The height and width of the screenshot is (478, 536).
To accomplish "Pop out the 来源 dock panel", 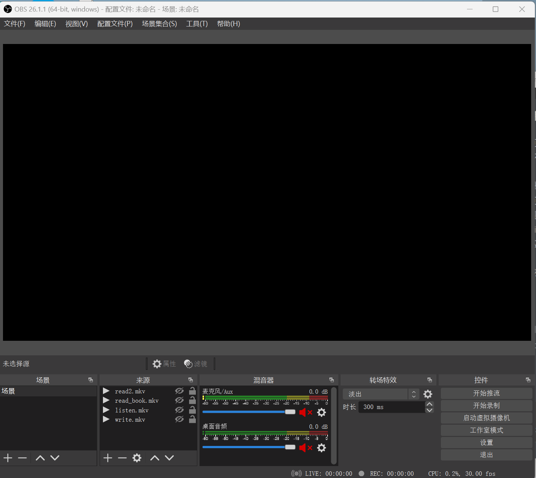I will pyautogui.click(x=191, y=380).
